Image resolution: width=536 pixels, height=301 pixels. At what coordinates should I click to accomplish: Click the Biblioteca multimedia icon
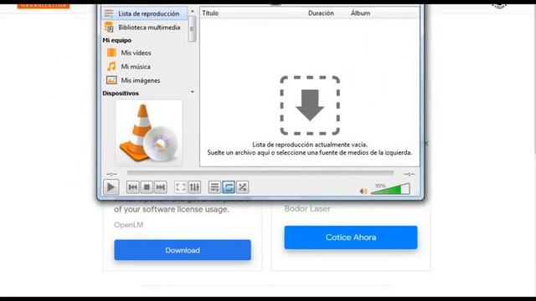109,28
